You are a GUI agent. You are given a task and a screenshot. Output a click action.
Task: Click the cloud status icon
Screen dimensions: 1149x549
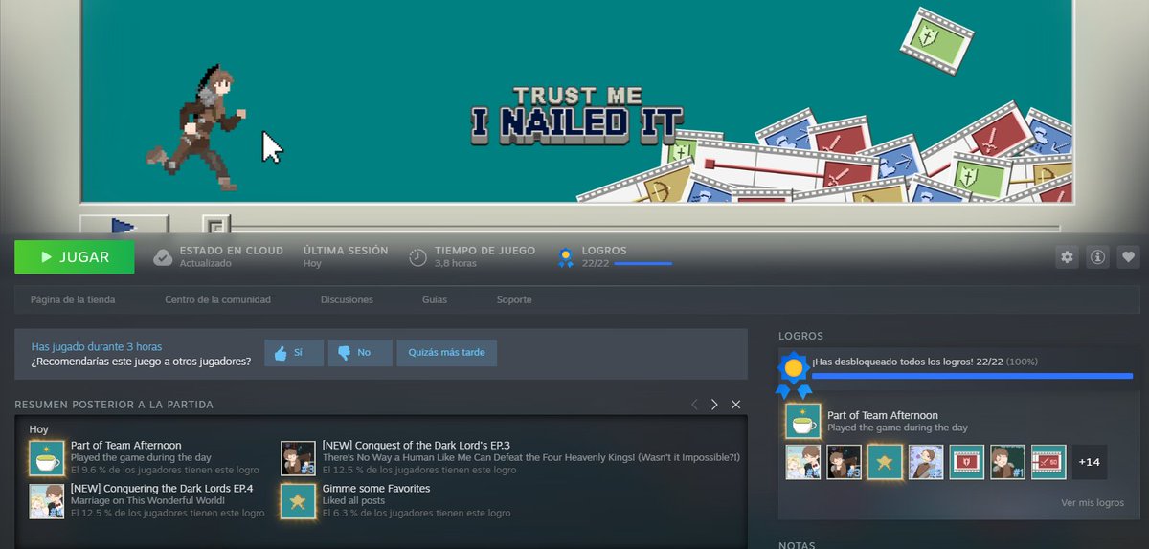click(x=164, y=256)
